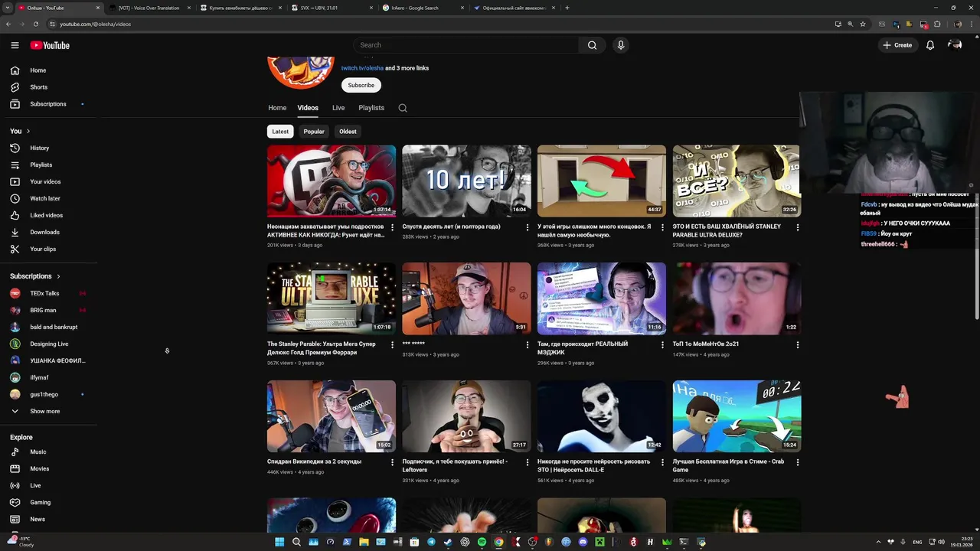The width and height of the screenshot is (980, 551).
Task: Switch to InAero Google Search browser tab
Action: 421,8
